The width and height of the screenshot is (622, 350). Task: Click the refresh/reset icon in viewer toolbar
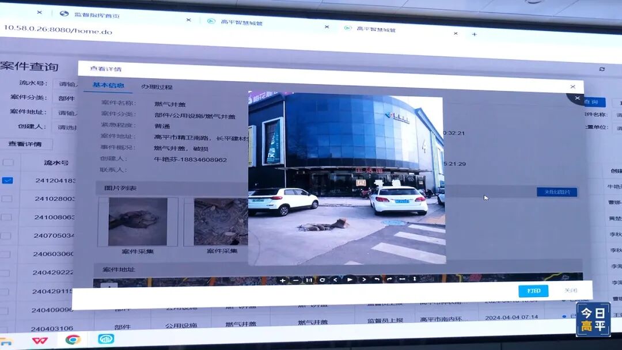pos(323,280)
